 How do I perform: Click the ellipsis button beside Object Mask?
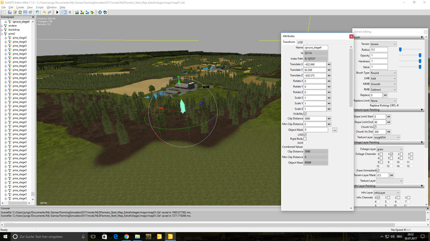(334, 130)
